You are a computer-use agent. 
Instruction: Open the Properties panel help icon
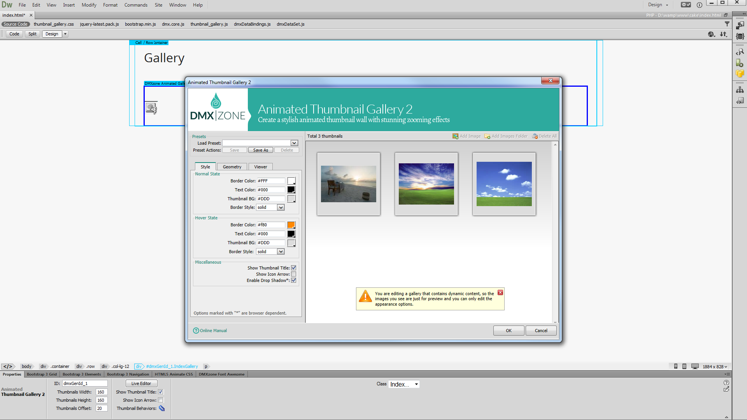click(x=726, y=383)
